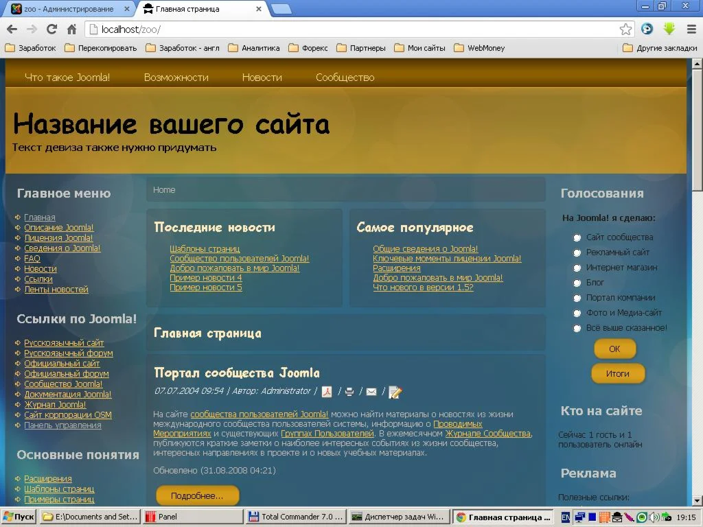Screen dimensions: 703x527
Task: Open the Chrome menu icon
Action: click(691, 29)
